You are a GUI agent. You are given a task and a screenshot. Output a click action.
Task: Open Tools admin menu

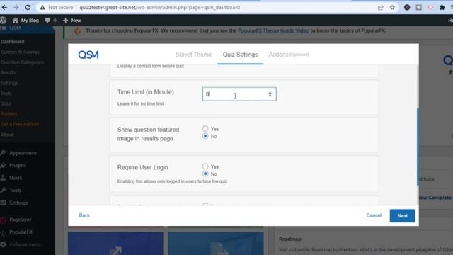click(15, 191)
